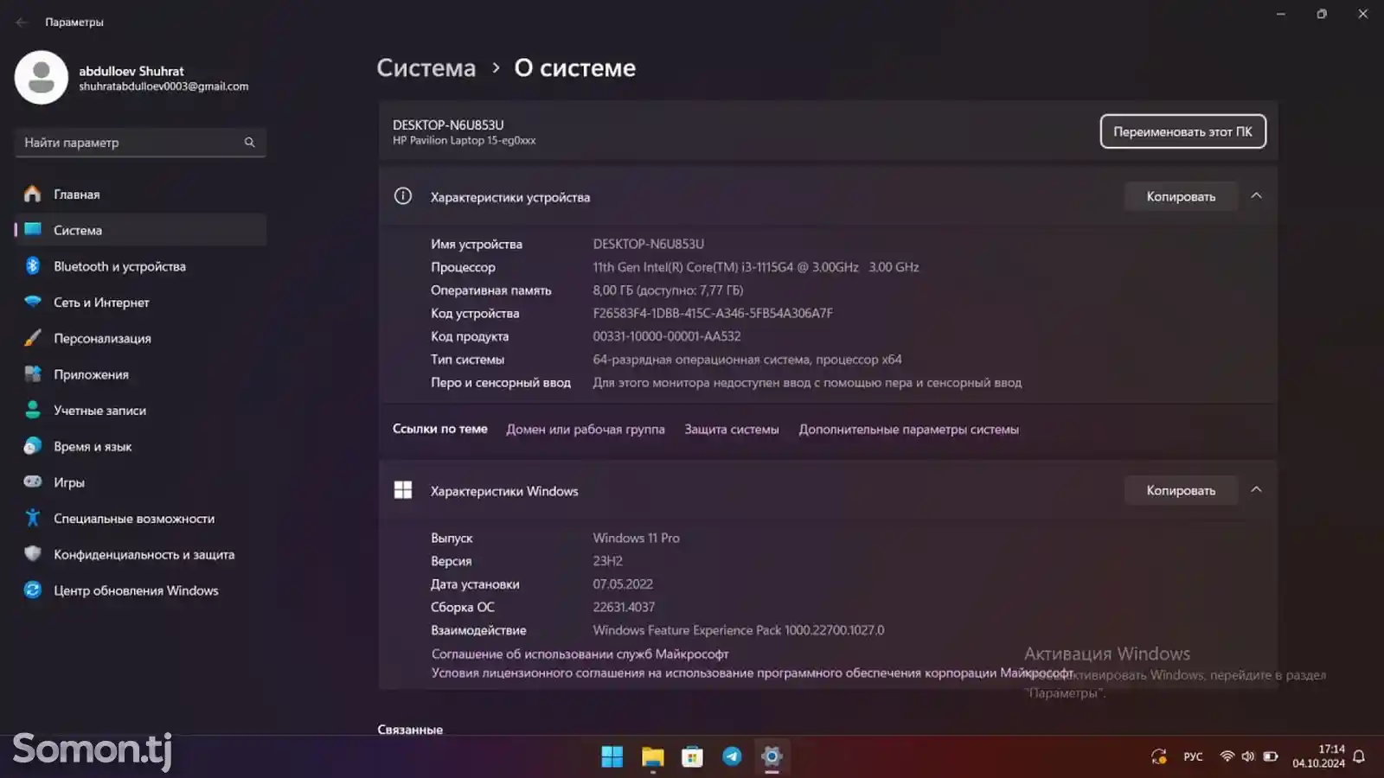Open Время и язык globe icon
1384x778 pixels.
[32, 446]
